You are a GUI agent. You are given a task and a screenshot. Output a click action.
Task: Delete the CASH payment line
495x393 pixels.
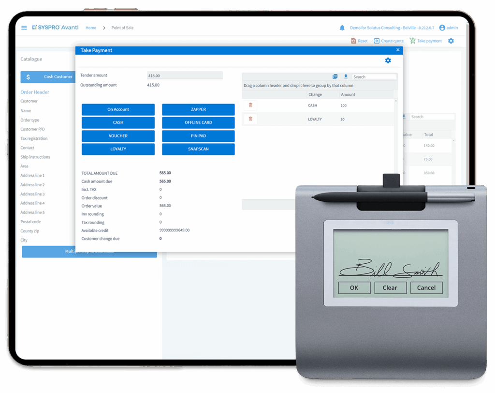click(x=250, y=105)
